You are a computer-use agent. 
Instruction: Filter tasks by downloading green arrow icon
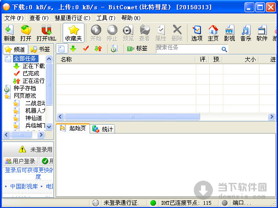(x=73, y=48)
